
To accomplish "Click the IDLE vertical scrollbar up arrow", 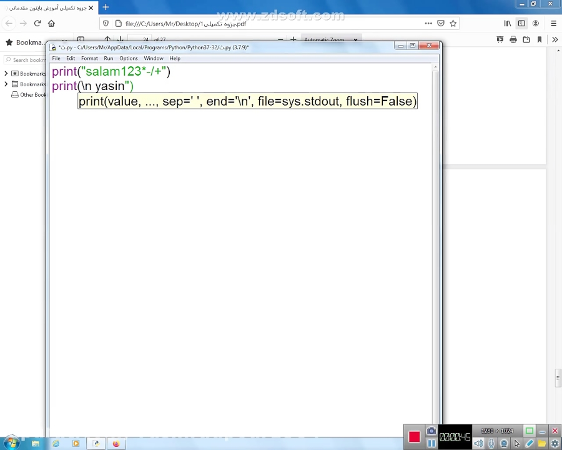I will [x=435, y=67].
